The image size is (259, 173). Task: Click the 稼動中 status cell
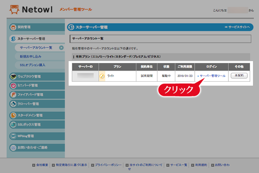coord(166,76)
